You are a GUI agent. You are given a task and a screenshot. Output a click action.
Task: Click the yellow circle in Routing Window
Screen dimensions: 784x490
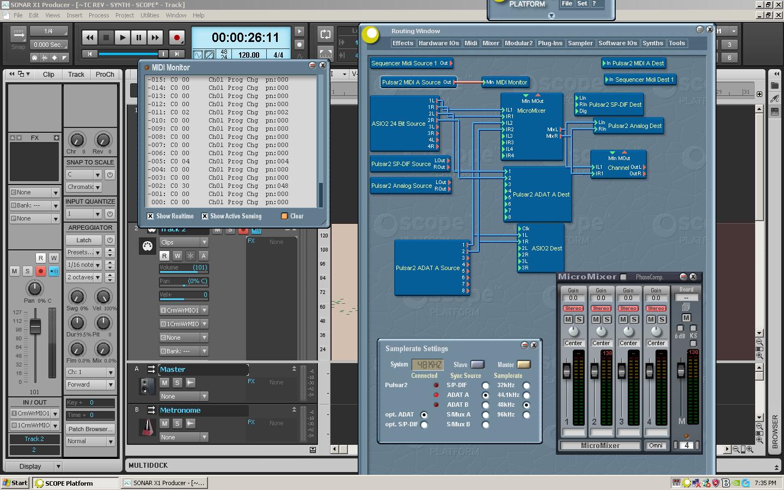pos(371,34)
